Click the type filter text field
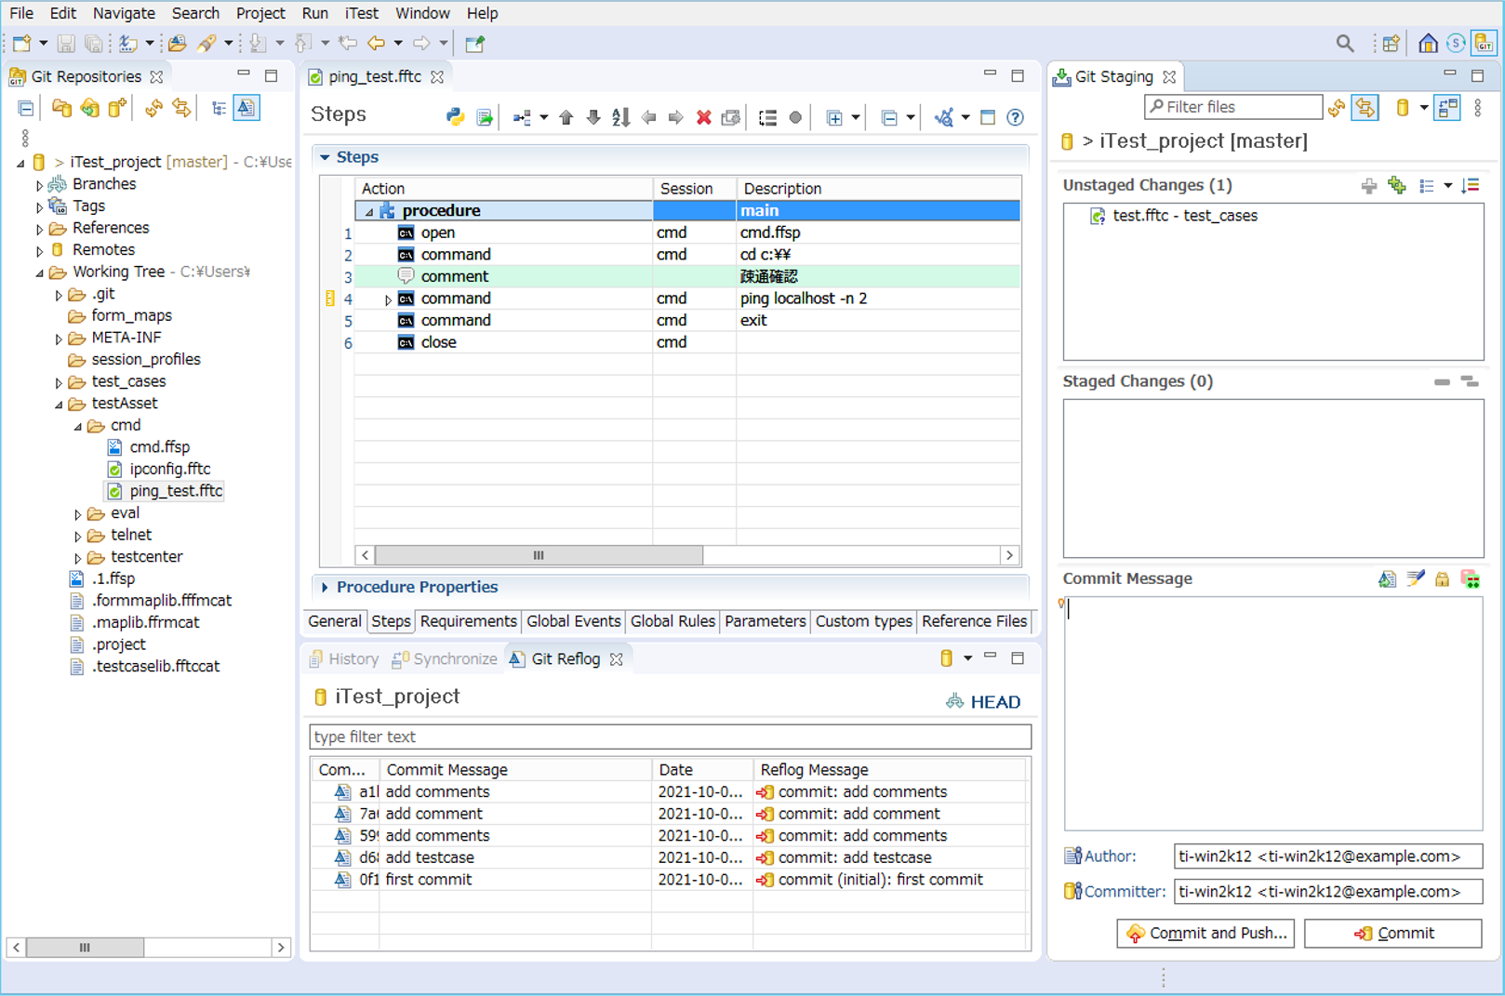 670,737
